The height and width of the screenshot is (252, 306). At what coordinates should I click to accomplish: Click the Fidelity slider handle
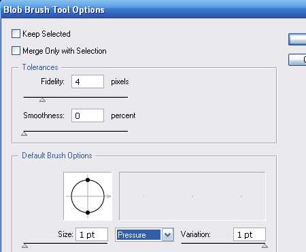42,100
